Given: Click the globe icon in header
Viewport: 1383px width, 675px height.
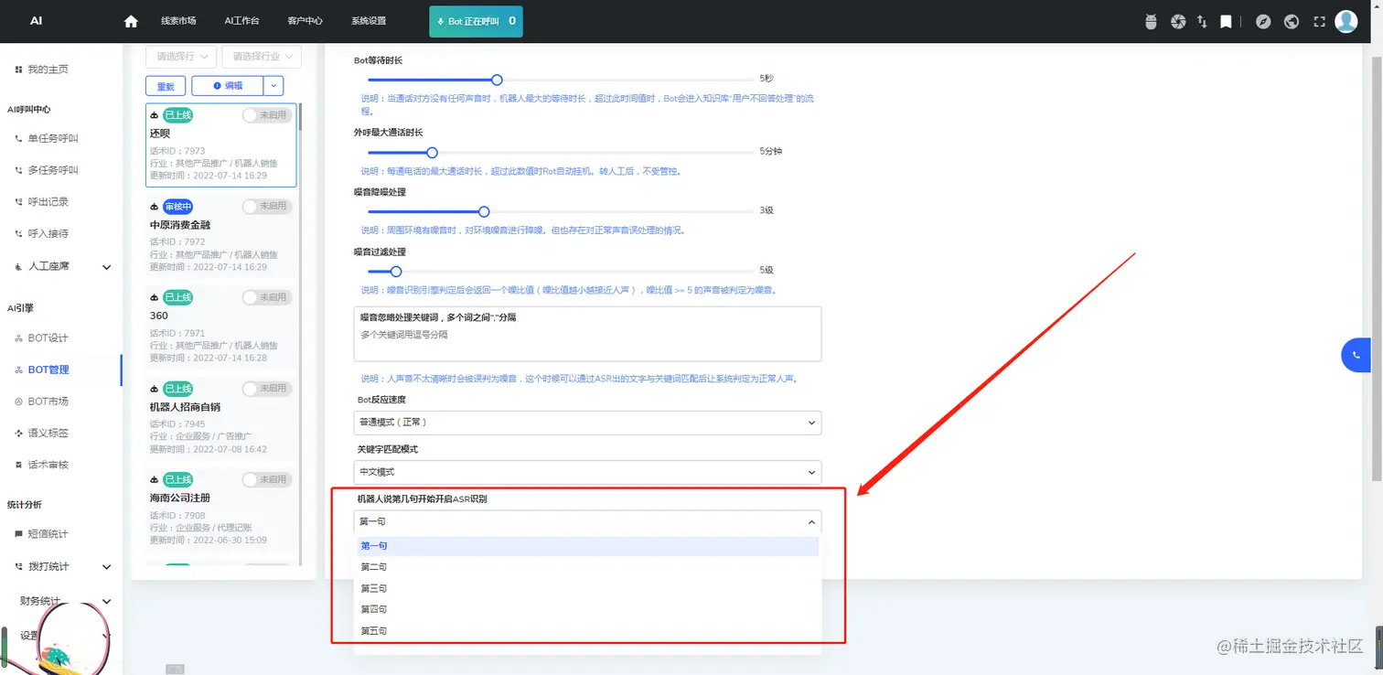Looking at the screenshot, I should click(x=1292, y=21).
